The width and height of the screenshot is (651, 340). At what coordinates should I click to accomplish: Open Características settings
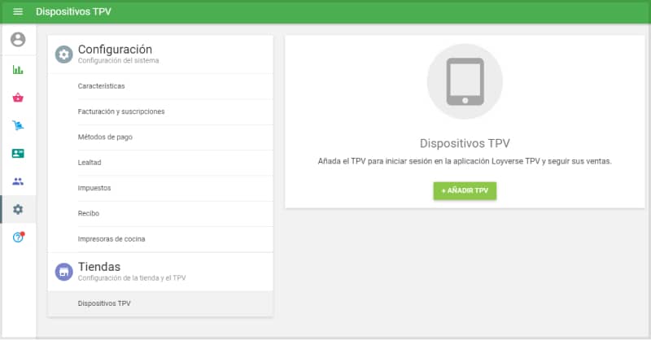coord(101,86)
